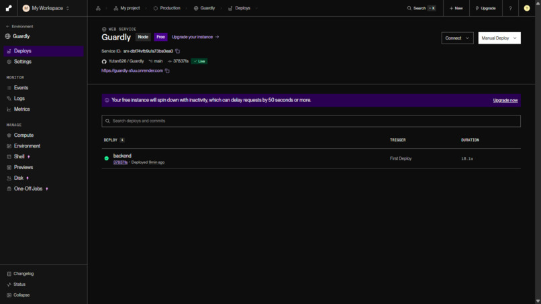This screenshot has height=304, width=541.
Task: Click Upgrade now in the banner
Action: point(505,101)
